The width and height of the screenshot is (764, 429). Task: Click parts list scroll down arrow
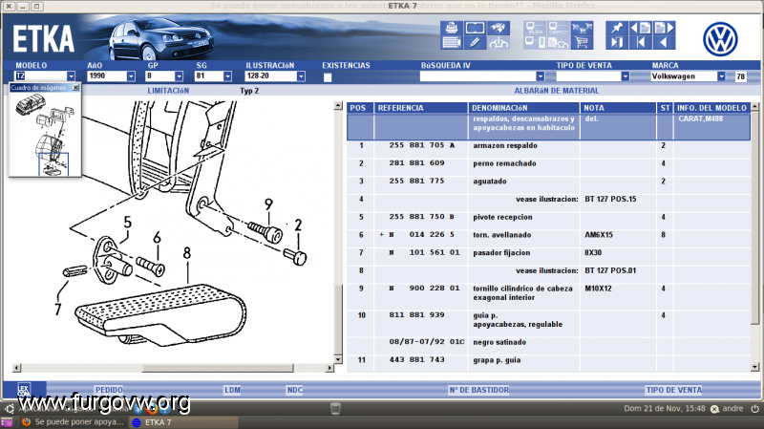tap(754, 367)
